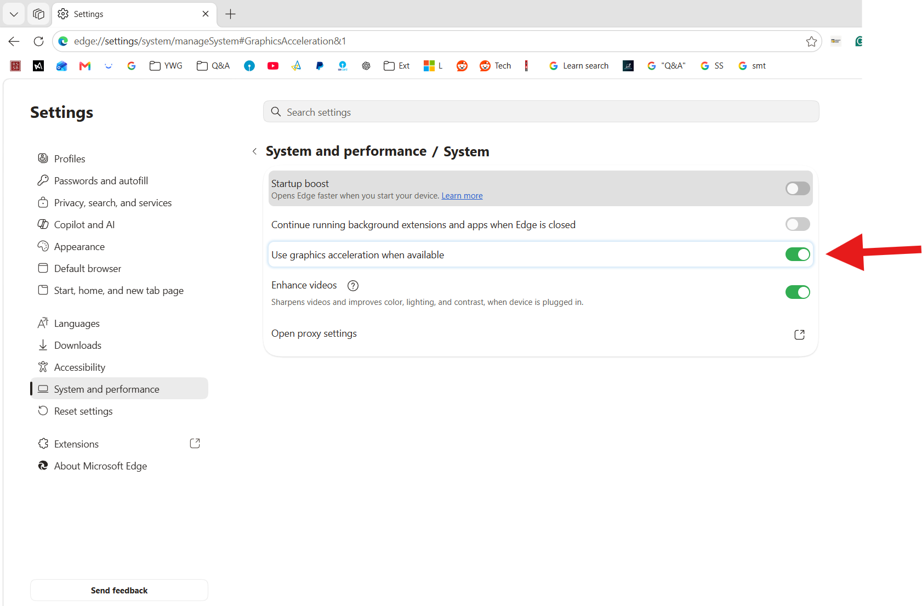
Task: Expand the Q&A bookmarks folder
Action: (213, 66)
